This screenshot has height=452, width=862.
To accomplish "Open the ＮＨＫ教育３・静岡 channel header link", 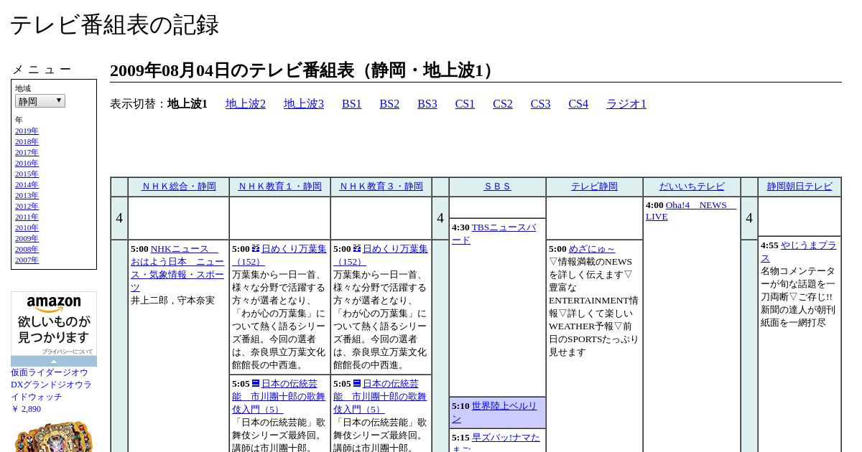I will click(x=381, y=187).
